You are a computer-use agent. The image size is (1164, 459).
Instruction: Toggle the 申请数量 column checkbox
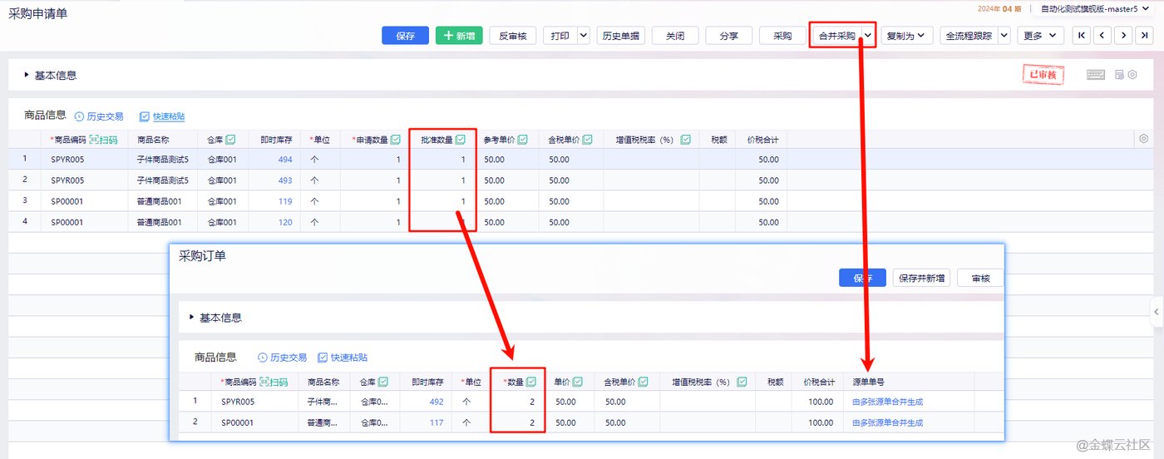pos(396,140)
